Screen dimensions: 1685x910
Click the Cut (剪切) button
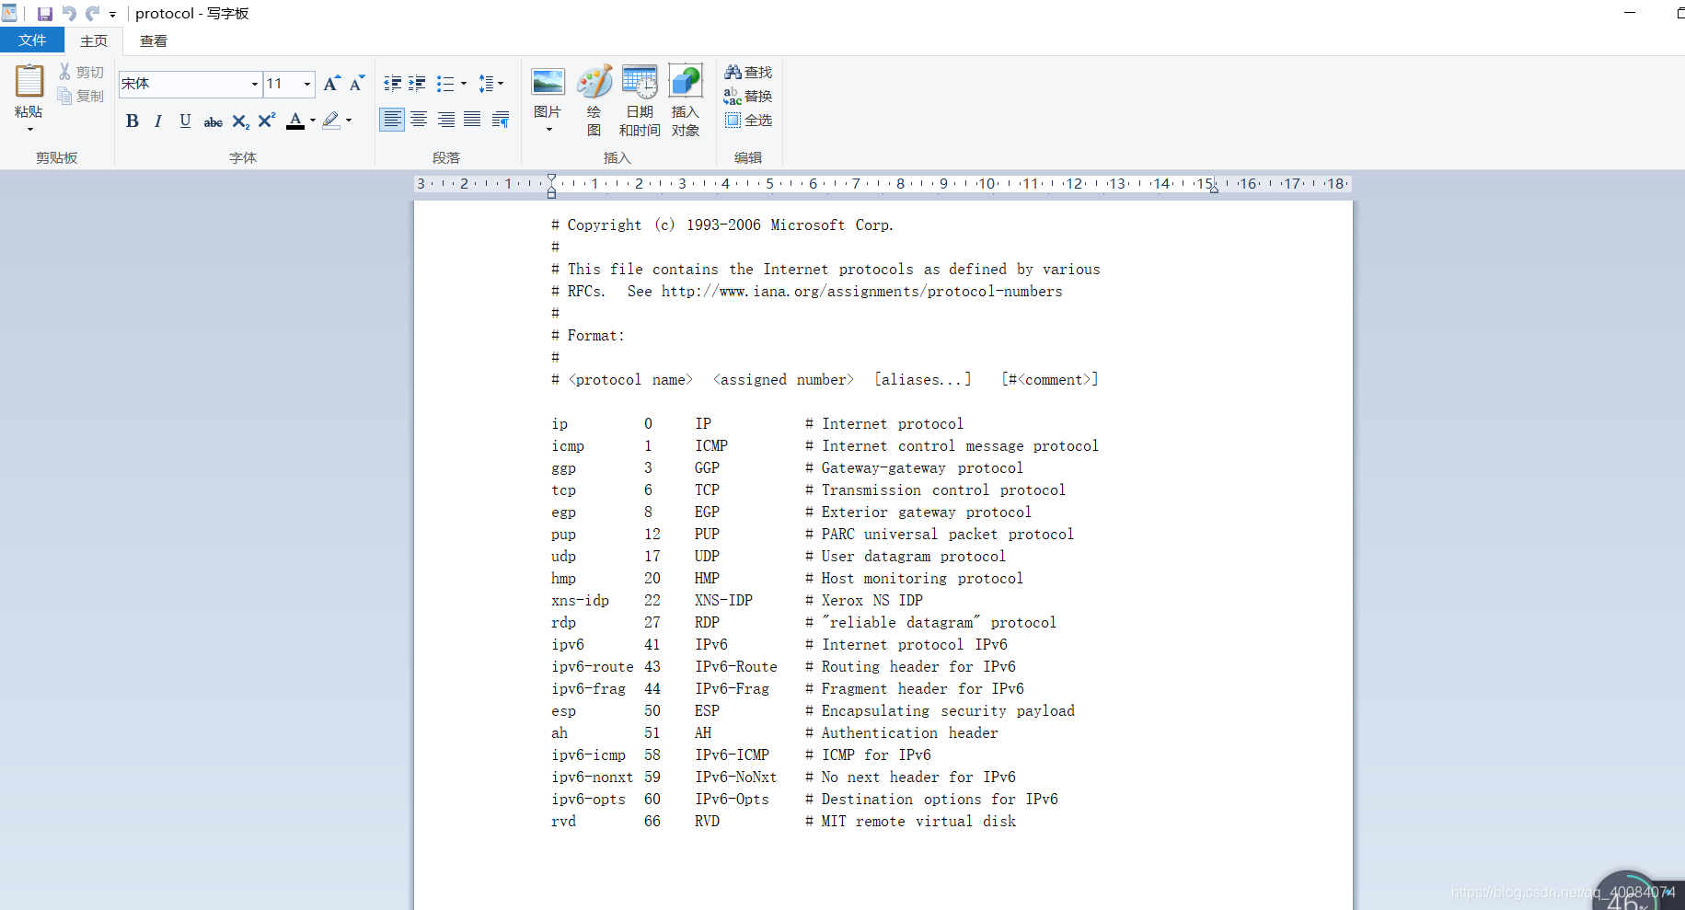click(x=81, y=72)
